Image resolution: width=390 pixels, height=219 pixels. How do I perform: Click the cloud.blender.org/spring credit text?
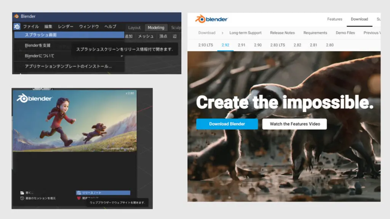(x=118, y=149)
